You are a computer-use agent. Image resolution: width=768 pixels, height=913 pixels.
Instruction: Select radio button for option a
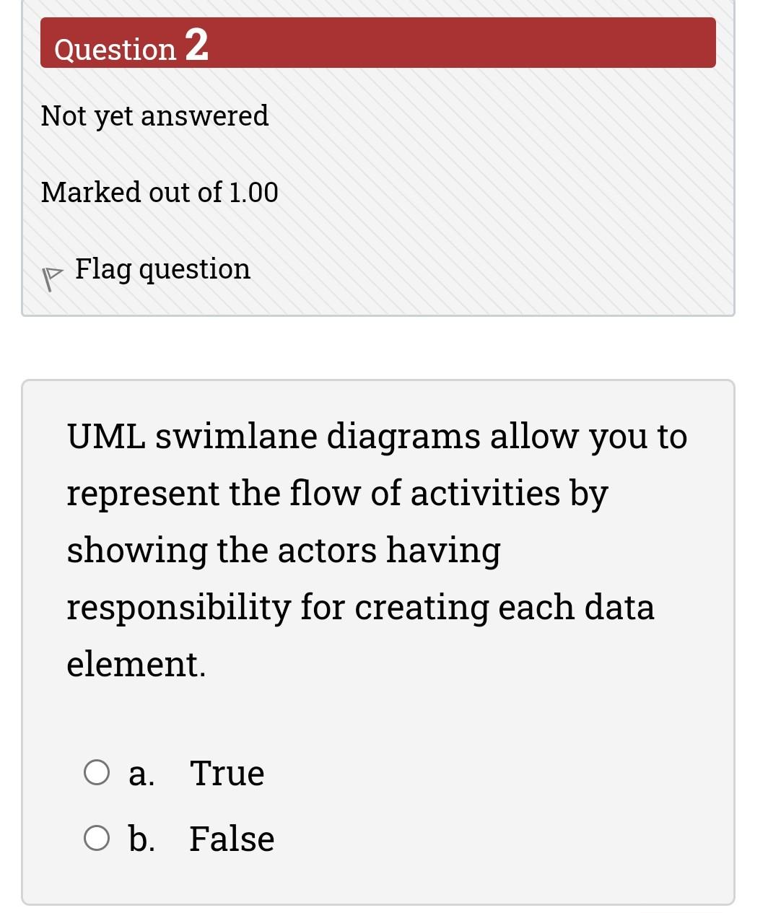click(x=97, y=772)
